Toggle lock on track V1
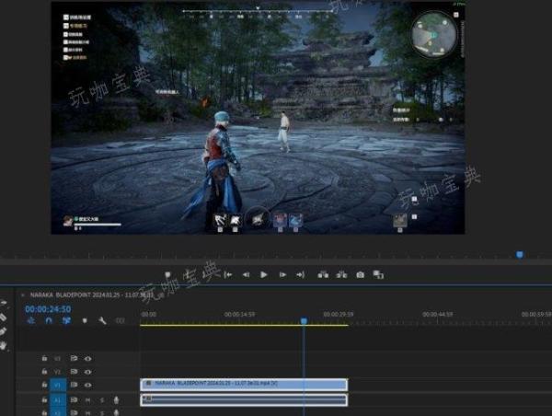 click(x=44, y=385)
